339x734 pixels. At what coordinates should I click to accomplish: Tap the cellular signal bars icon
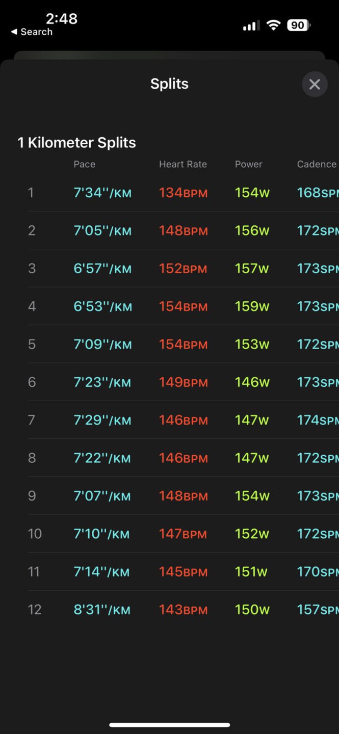[x=251, y=25]
